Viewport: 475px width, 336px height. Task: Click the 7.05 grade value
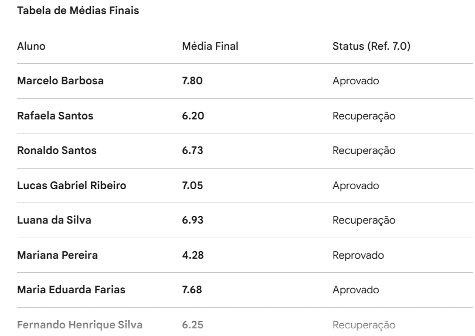pos(194,186)
